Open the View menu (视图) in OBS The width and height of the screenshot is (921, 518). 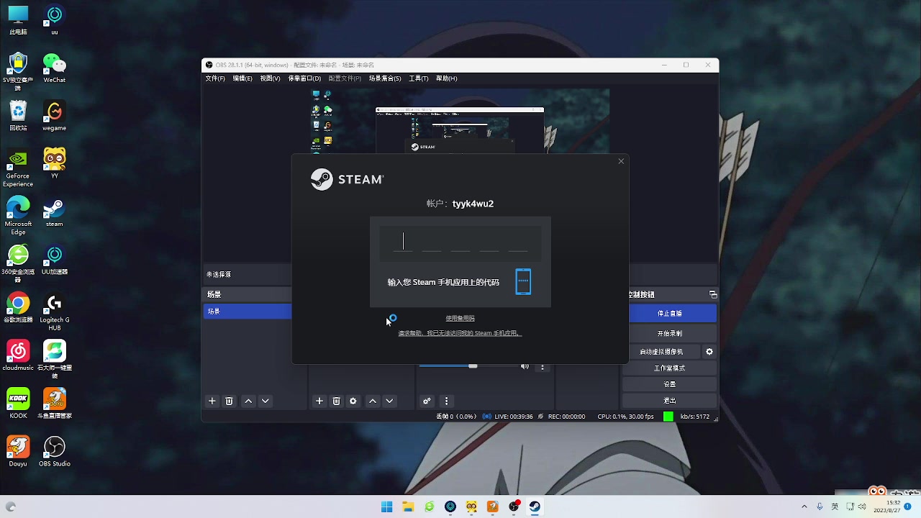point(270,78)
